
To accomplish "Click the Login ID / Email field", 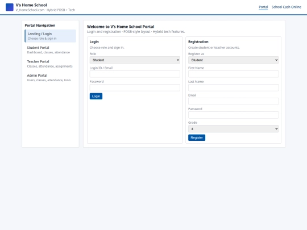I will pos(135,74).
